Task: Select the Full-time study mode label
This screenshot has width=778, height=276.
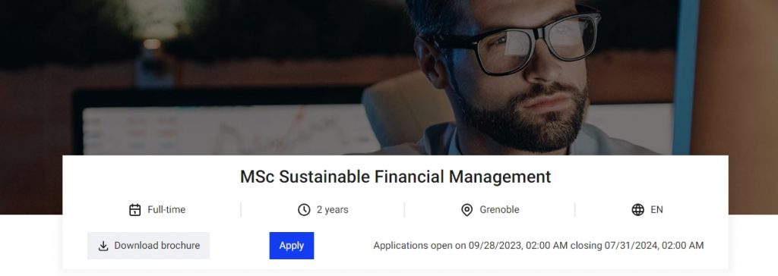Action: coord(166,210)
